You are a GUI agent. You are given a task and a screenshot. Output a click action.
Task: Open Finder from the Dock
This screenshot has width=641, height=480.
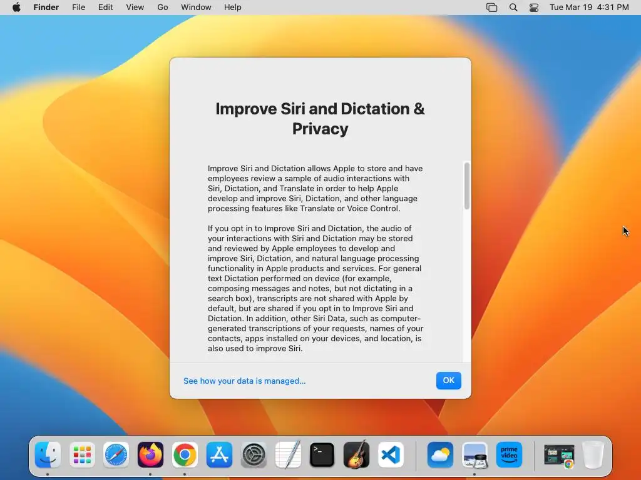[48, 455]
